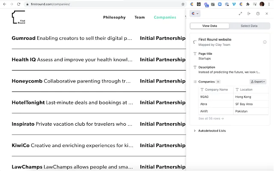Open the Chrome three-dot menu
This screenshot has width=274, height=171.
point(269,4)
